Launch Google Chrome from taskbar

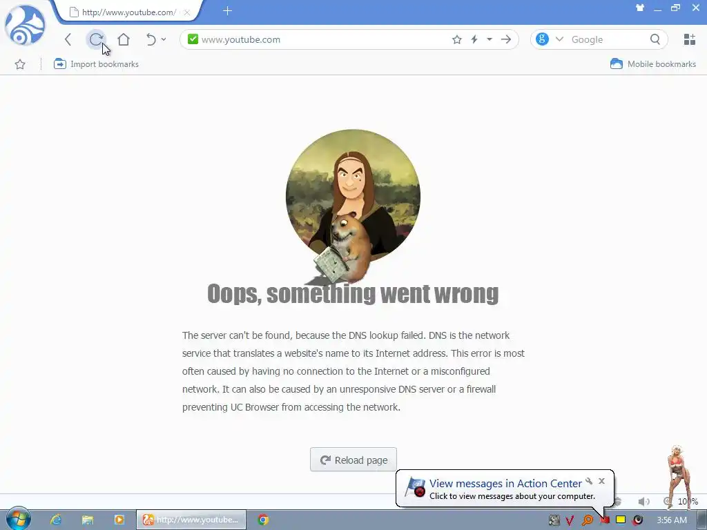click(x=263, y=520)
